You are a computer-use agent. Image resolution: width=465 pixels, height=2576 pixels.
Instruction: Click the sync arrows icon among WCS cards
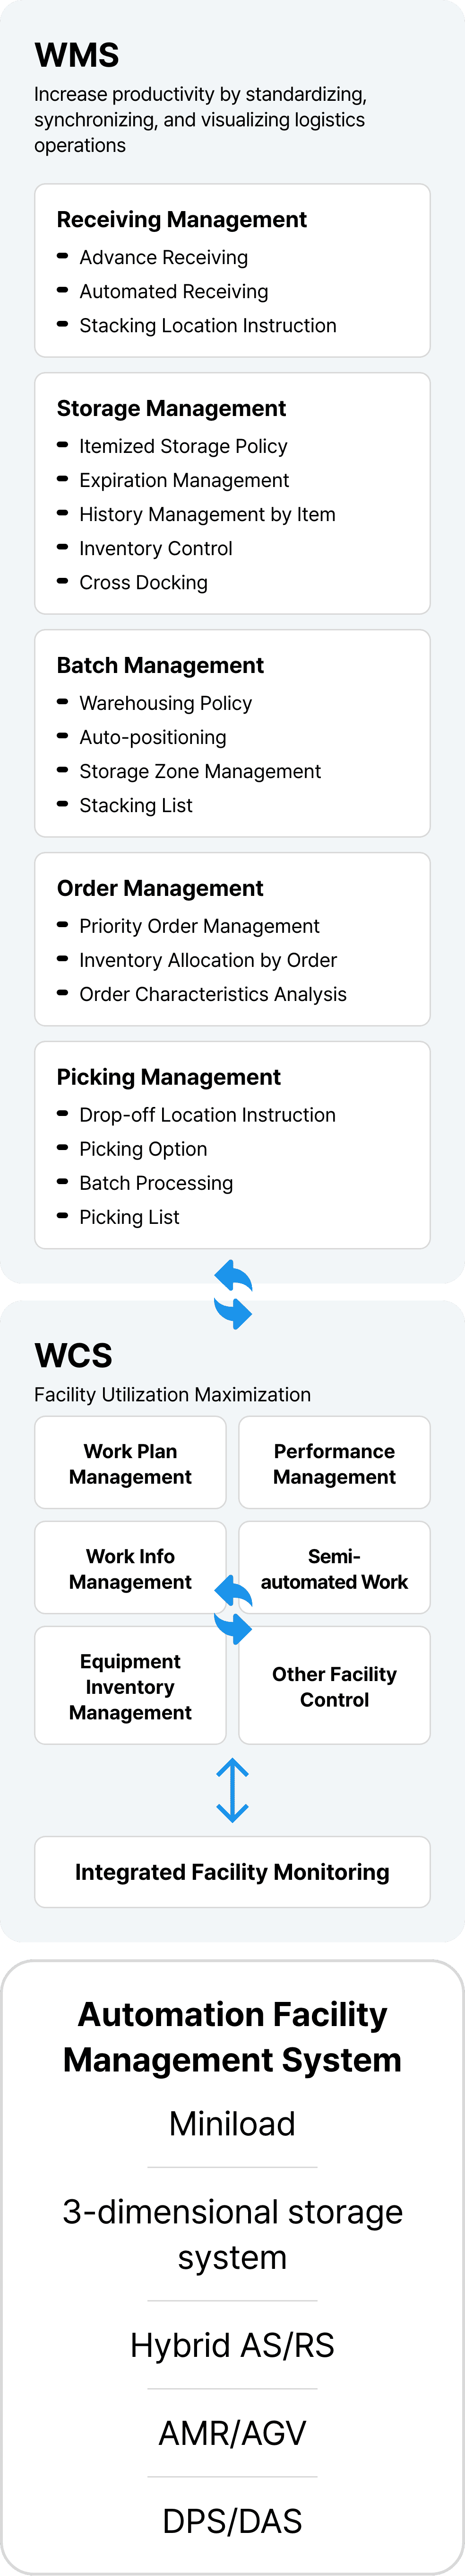(232, 1609)
